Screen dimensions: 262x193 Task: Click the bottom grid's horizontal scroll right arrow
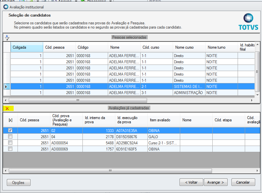pyautogui.click(x=257, y=171)
